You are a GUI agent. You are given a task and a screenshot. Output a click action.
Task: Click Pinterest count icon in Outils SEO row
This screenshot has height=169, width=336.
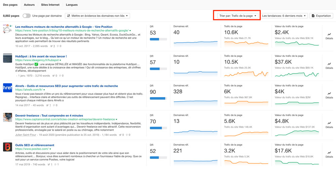click(55, 165)
